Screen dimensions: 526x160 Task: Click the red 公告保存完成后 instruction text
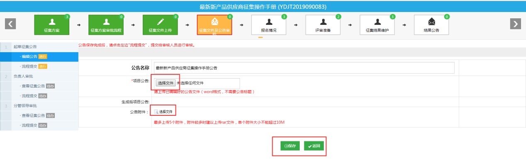coord(137,45)
